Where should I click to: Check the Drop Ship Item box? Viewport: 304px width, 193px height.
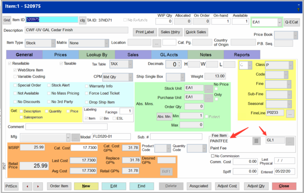click(87, 102)
